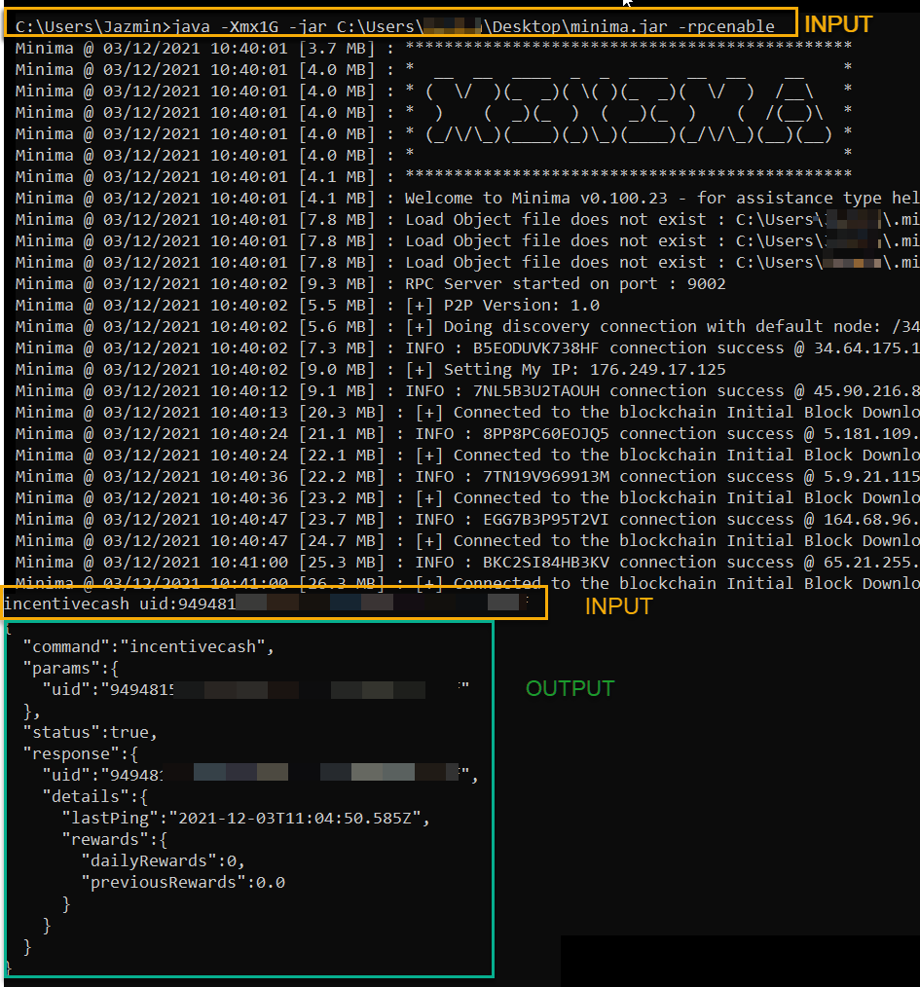Select the '"previousRewards":0.0' value

tap(183, 882)
